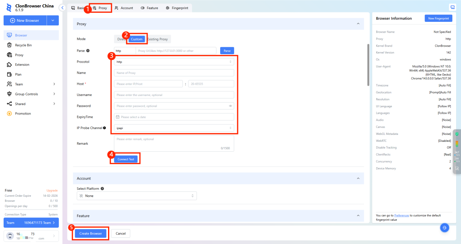
Task: Open the Promotion coin icon item
Action: (9, 113)
